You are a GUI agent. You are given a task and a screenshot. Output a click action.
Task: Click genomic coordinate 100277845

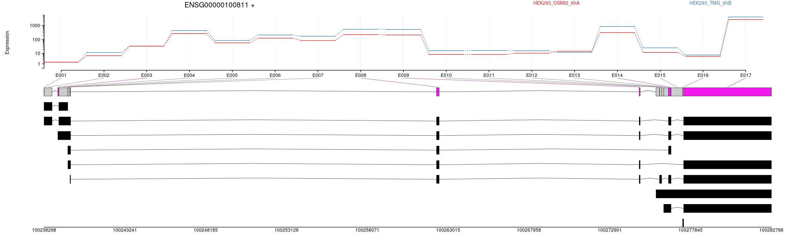click(x=691, y=230)
